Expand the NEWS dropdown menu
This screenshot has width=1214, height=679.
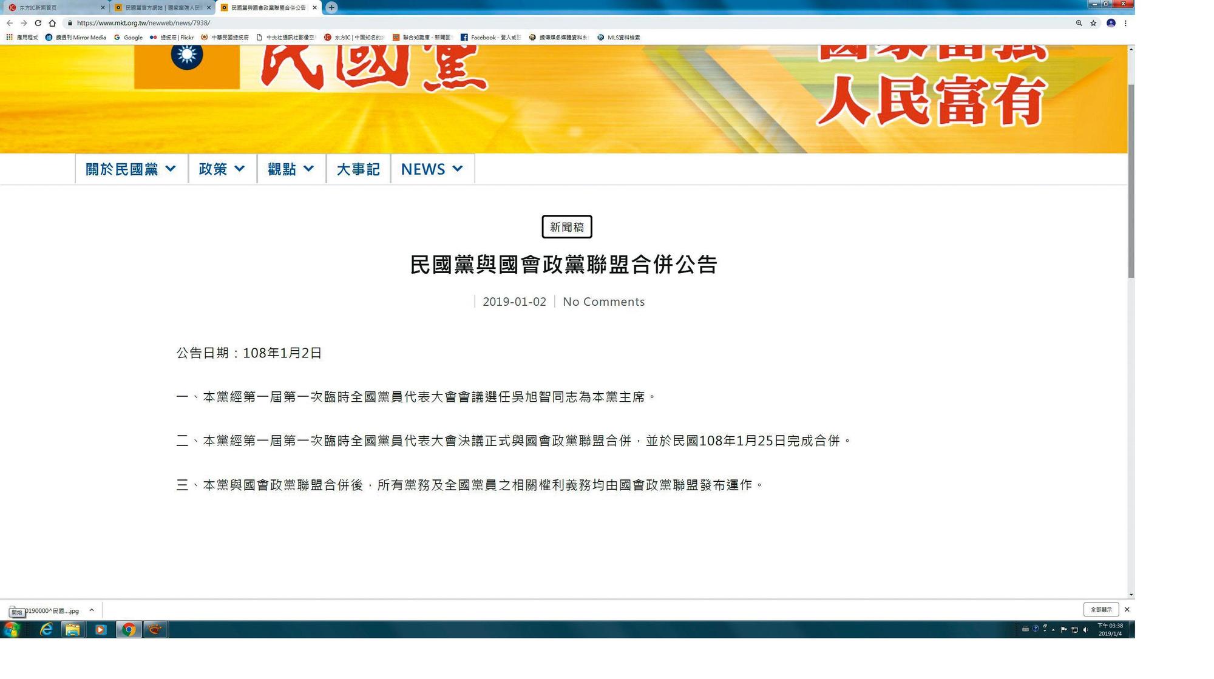click(432, 169)
